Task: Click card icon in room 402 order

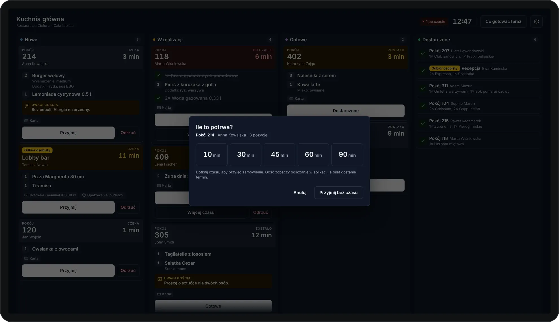Action: click(x=291, y=99)
